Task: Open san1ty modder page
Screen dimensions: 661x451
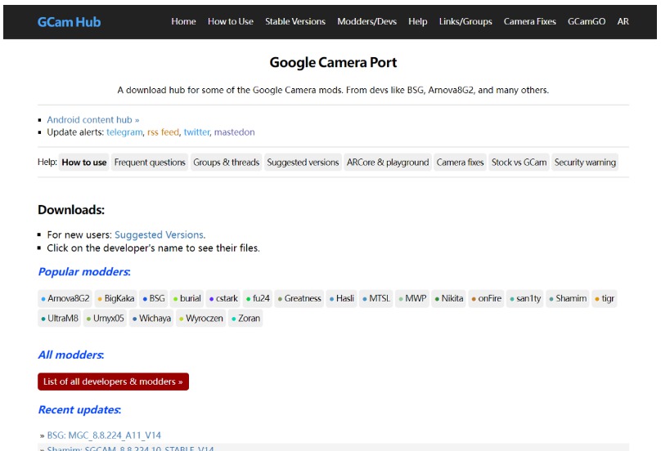Action: (525, 298)
